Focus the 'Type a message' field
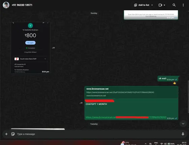 (97, 134)
